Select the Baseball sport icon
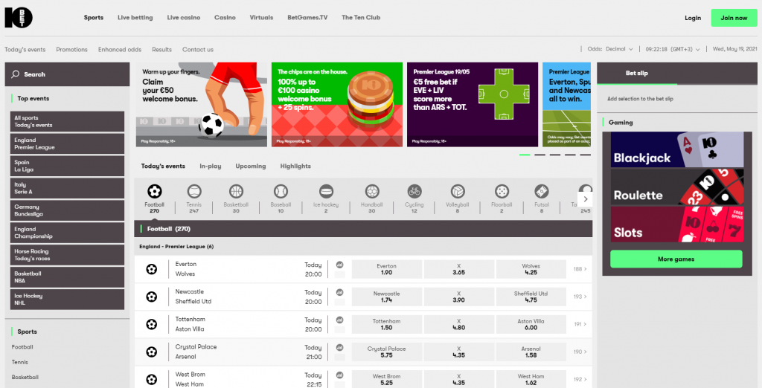Image resolution: width=762 pixels, height=388 pixels. [x=281, y=191]
